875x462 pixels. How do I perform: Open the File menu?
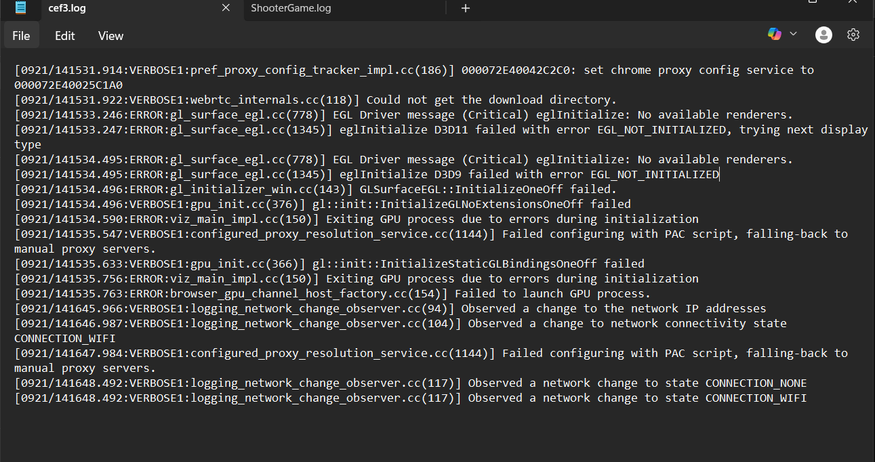21,36
